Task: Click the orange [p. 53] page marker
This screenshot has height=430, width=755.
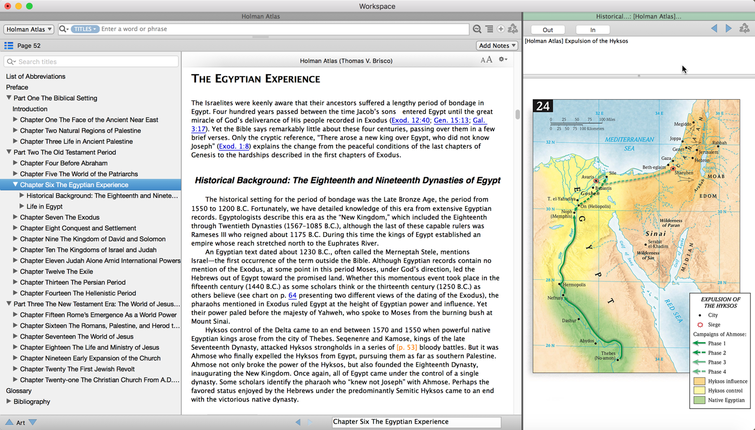Action: tap(407, 348)
